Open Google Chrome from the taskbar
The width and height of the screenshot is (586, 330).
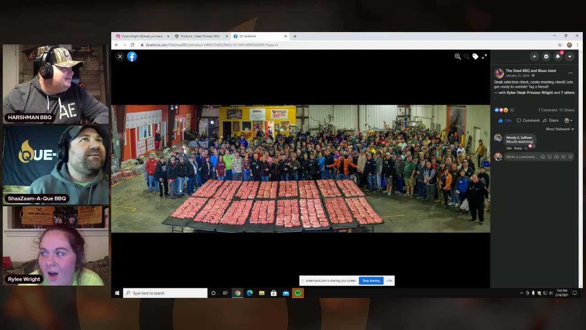pos(238,293)
